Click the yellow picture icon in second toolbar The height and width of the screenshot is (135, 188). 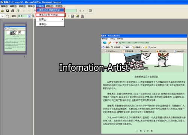[x=77, y=16]
